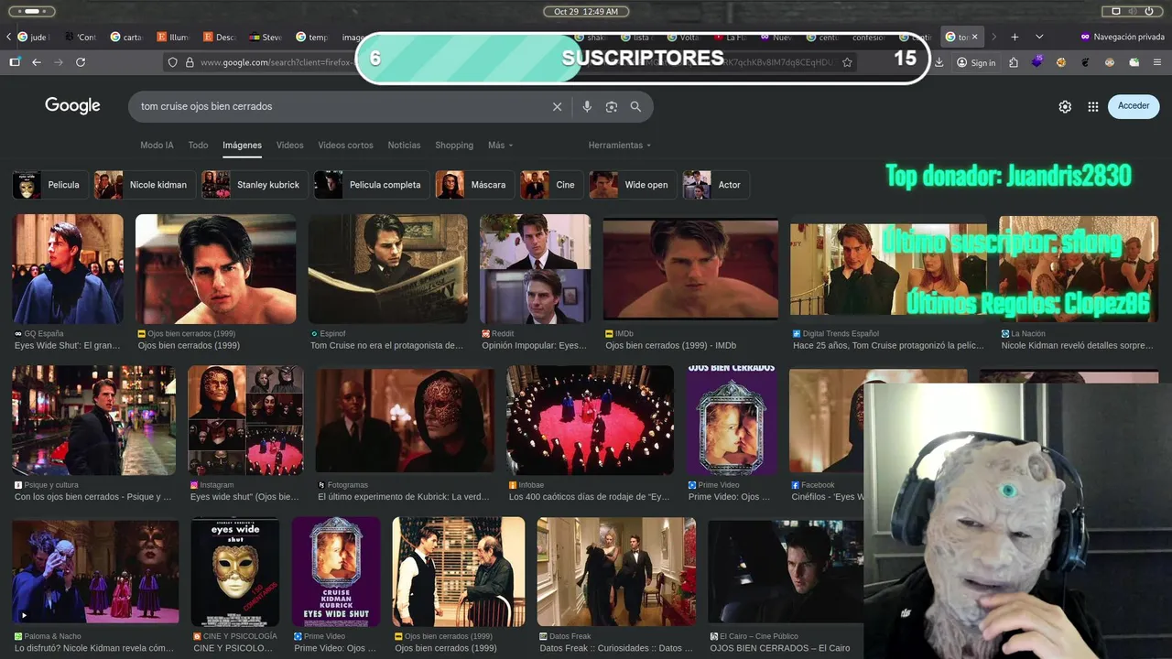Filter images by Stanley kubrick chip
The height and width of the screenshot is (659, 1172).
(x=255, y=185)
